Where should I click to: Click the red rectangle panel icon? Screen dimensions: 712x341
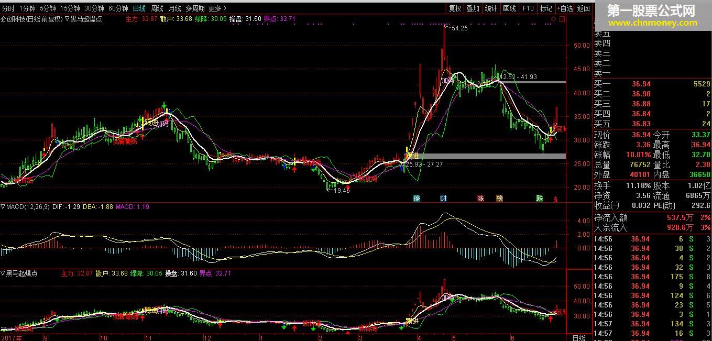(562, 19)
